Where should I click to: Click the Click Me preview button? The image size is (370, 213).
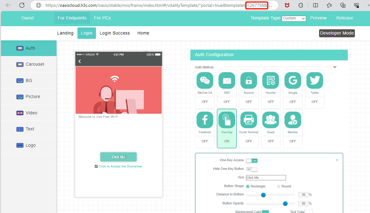[x=118, y=157]
